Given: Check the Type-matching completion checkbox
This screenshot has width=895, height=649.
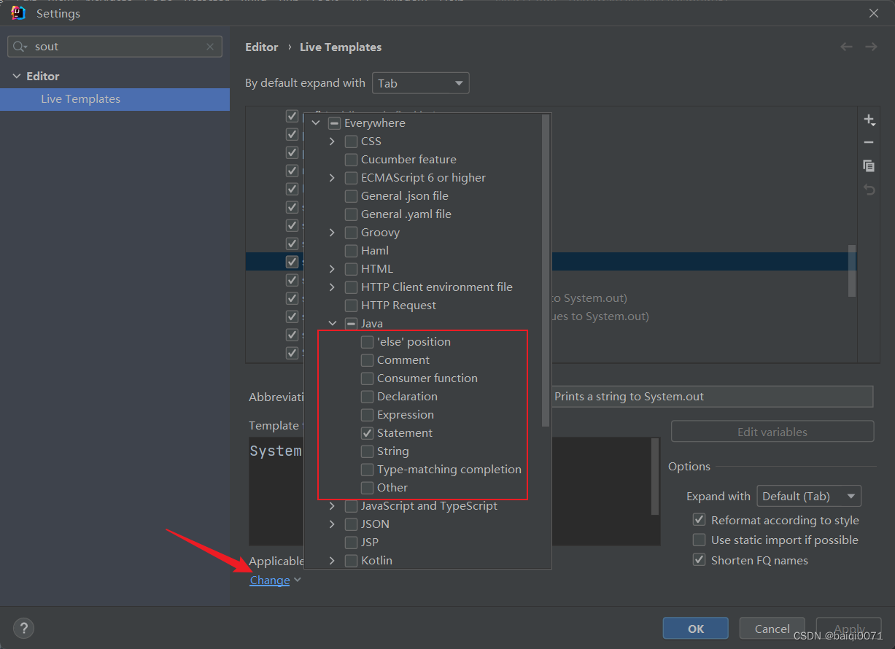Looking at the screenshot, I should pos(367,470).
